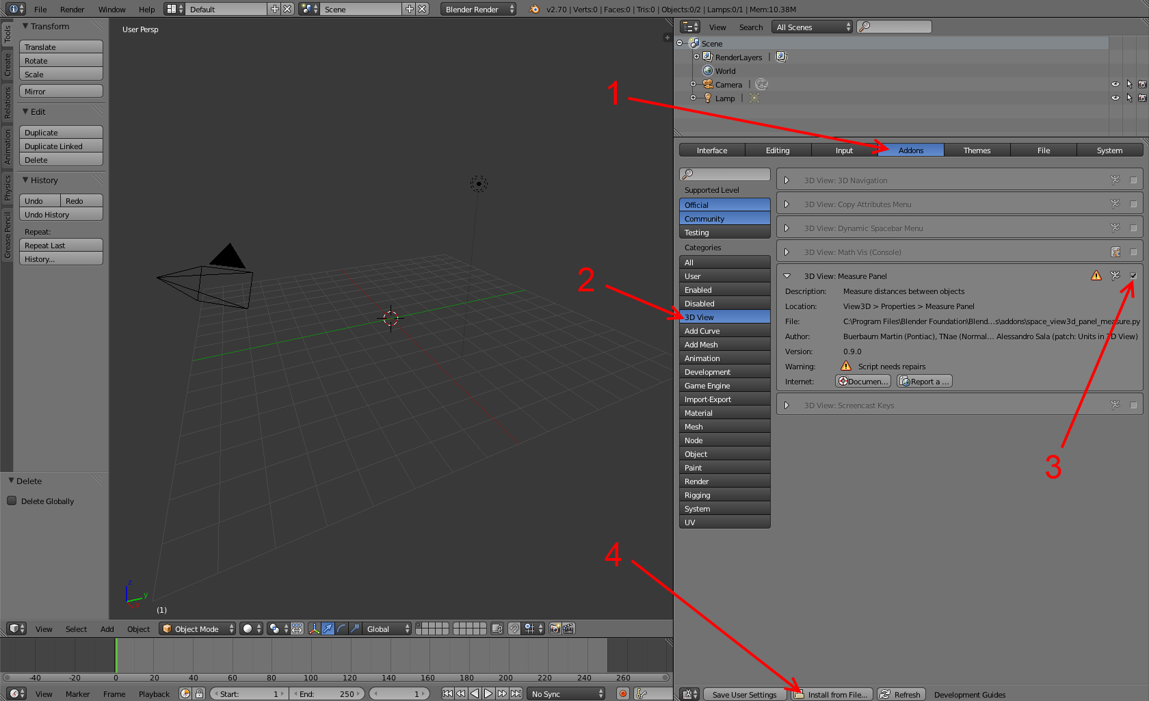
Task: Jump to the timeline's first frame
Action: (x=447, y=693)
